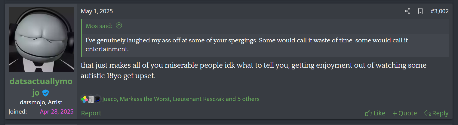Screen dimensions: 458x125
Task: Open the "Mos said:" quoted post link
Action: (99, 26)
